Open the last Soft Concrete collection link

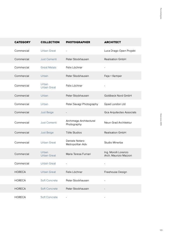[49, 197]
